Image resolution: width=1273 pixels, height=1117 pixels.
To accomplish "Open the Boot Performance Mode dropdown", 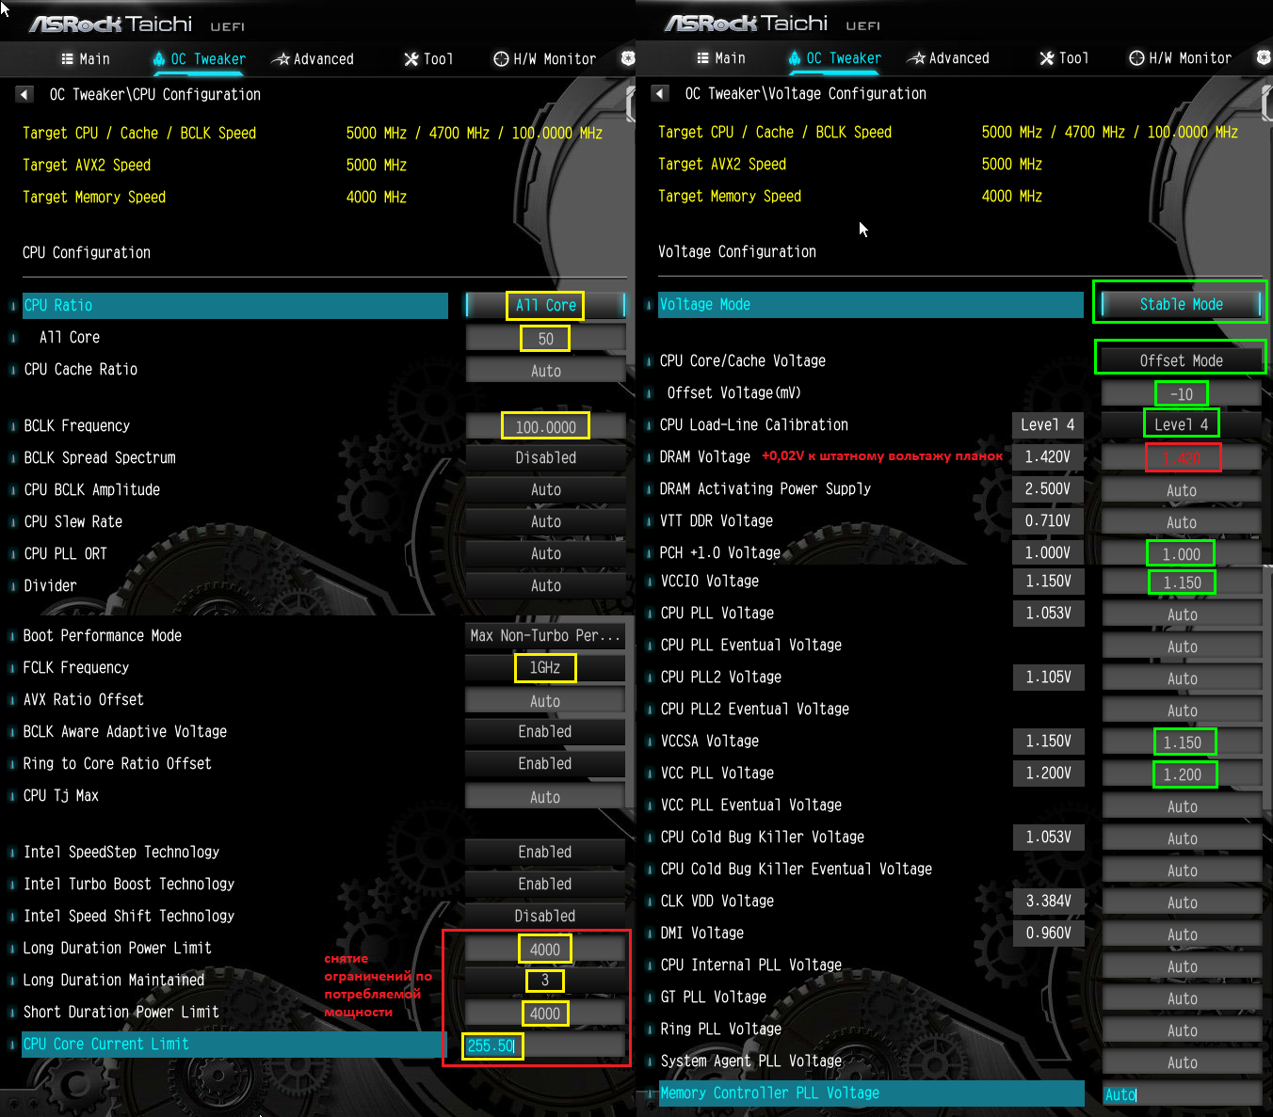I will click(545, 635).
